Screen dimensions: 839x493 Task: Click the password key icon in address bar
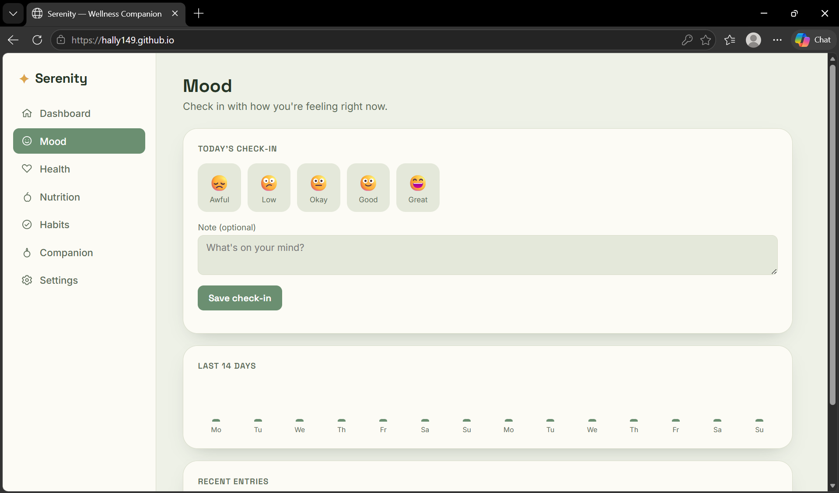(687, 40)
